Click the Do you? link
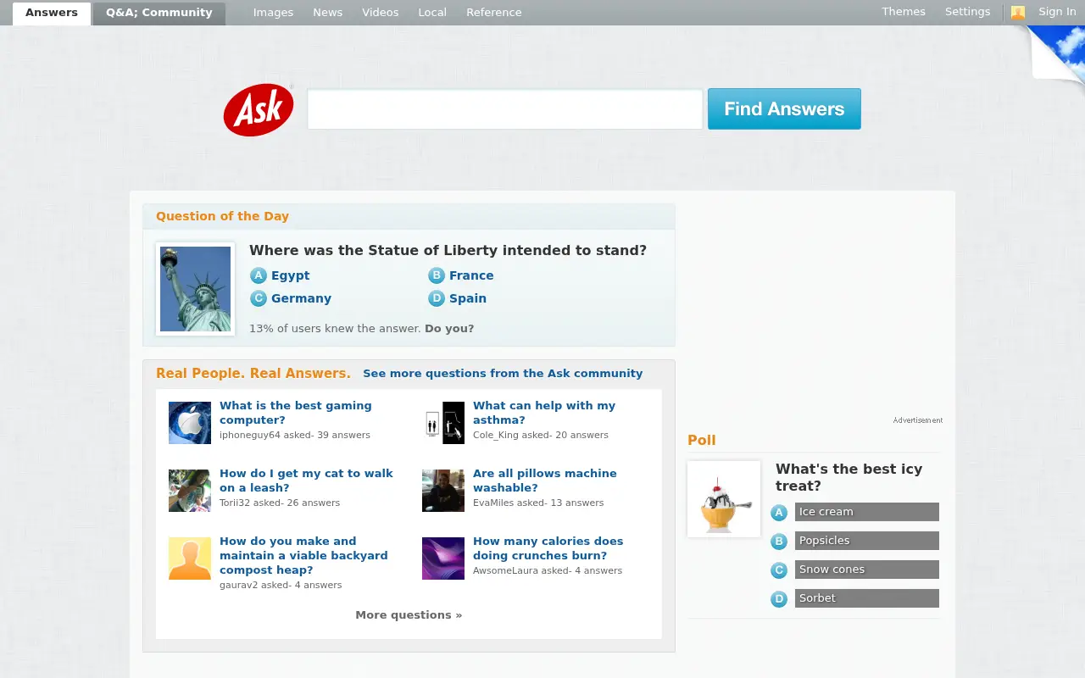The image size is (1085, 678). pyautogui.click(x=449, y=329)
